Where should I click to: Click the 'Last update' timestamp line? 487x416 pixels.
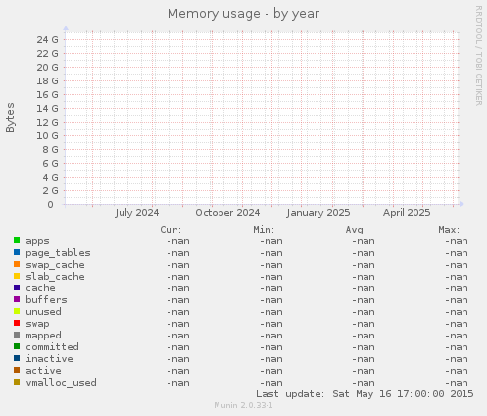(365, 394)
